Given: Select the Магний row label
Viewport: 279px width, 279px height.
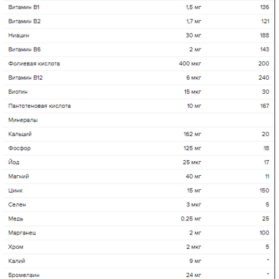Looking at the screenshot, I should click(19, 176).
